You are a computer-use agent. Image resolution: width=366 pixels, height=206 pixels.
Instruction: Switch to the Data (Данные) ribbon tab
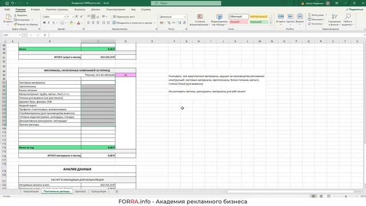(x=96, y=10)
